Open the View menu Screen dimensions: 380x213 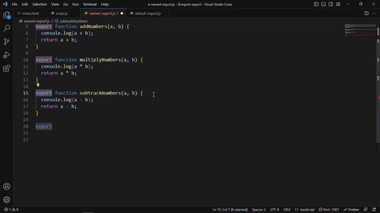55,4
